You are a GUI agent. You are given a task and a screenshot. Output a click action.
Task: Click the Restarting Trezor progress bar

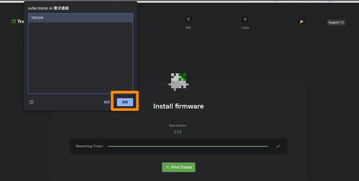click(188, 146)
